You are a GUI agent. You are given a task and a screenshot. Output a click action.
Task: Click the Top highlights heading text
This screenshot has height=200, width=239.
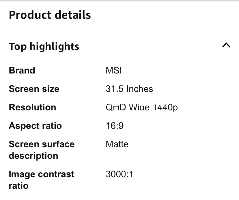(x=44, y=46)
